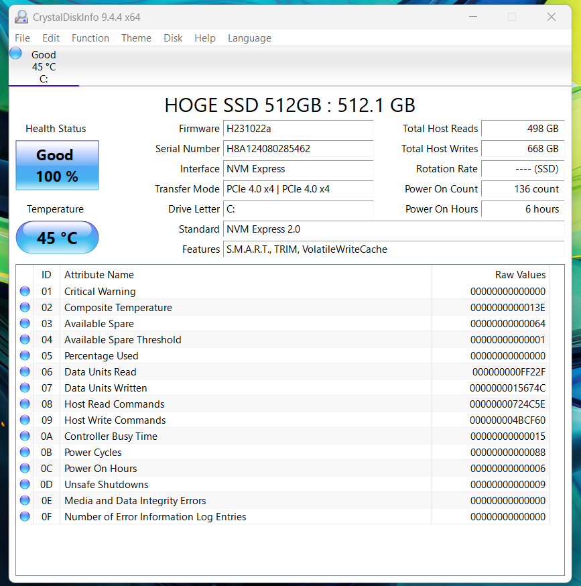The width and height of the screenshot is (581, 586).
Task: Select raw value 000000000064
Action: click(x=508, y=324)
